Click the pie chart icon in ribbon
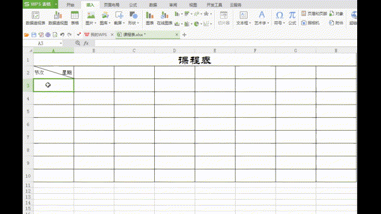381x214 pixels. [196, 24]
